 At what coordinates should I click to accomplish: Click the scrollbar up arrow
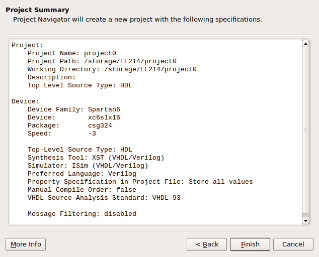click(x=305, y=44)
